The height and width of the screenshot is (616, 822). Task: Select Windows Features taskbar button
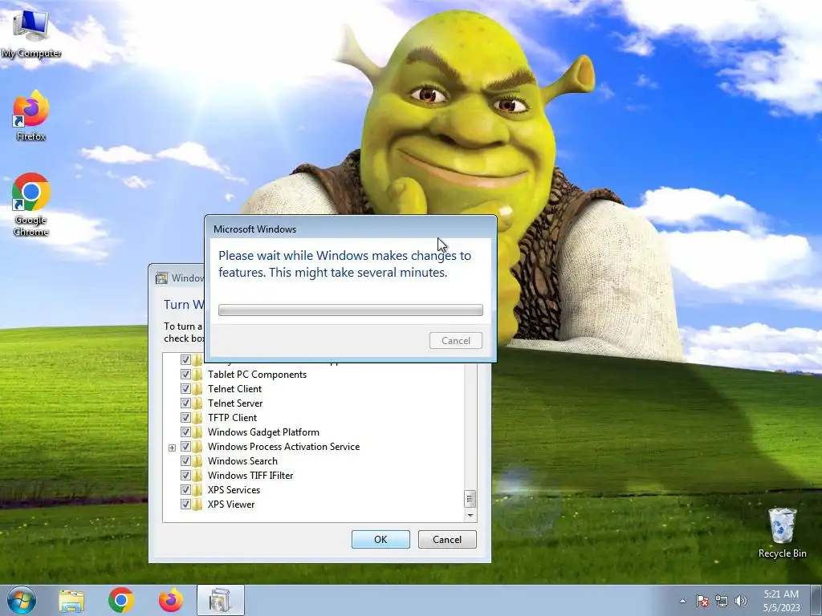tap(221, 600)
